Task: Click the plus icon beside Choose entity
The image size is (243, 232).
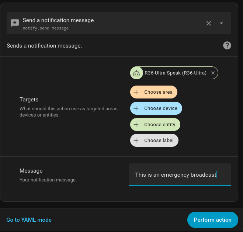Action: pos(136,125)
